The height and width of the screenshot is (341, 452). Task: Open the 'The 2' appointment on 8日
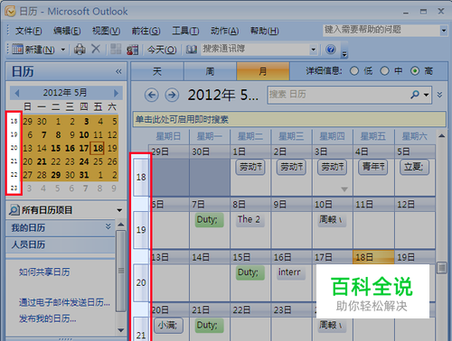pyautogui.click(x=250, y=219)
